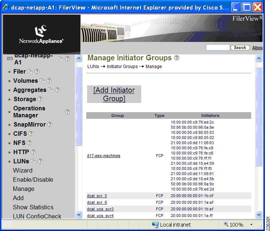The width and height of the screenshot is (270, 231).
Task: Open help icon next to Operations Manager
Action: pyautogui.click(x=67, y=112)
